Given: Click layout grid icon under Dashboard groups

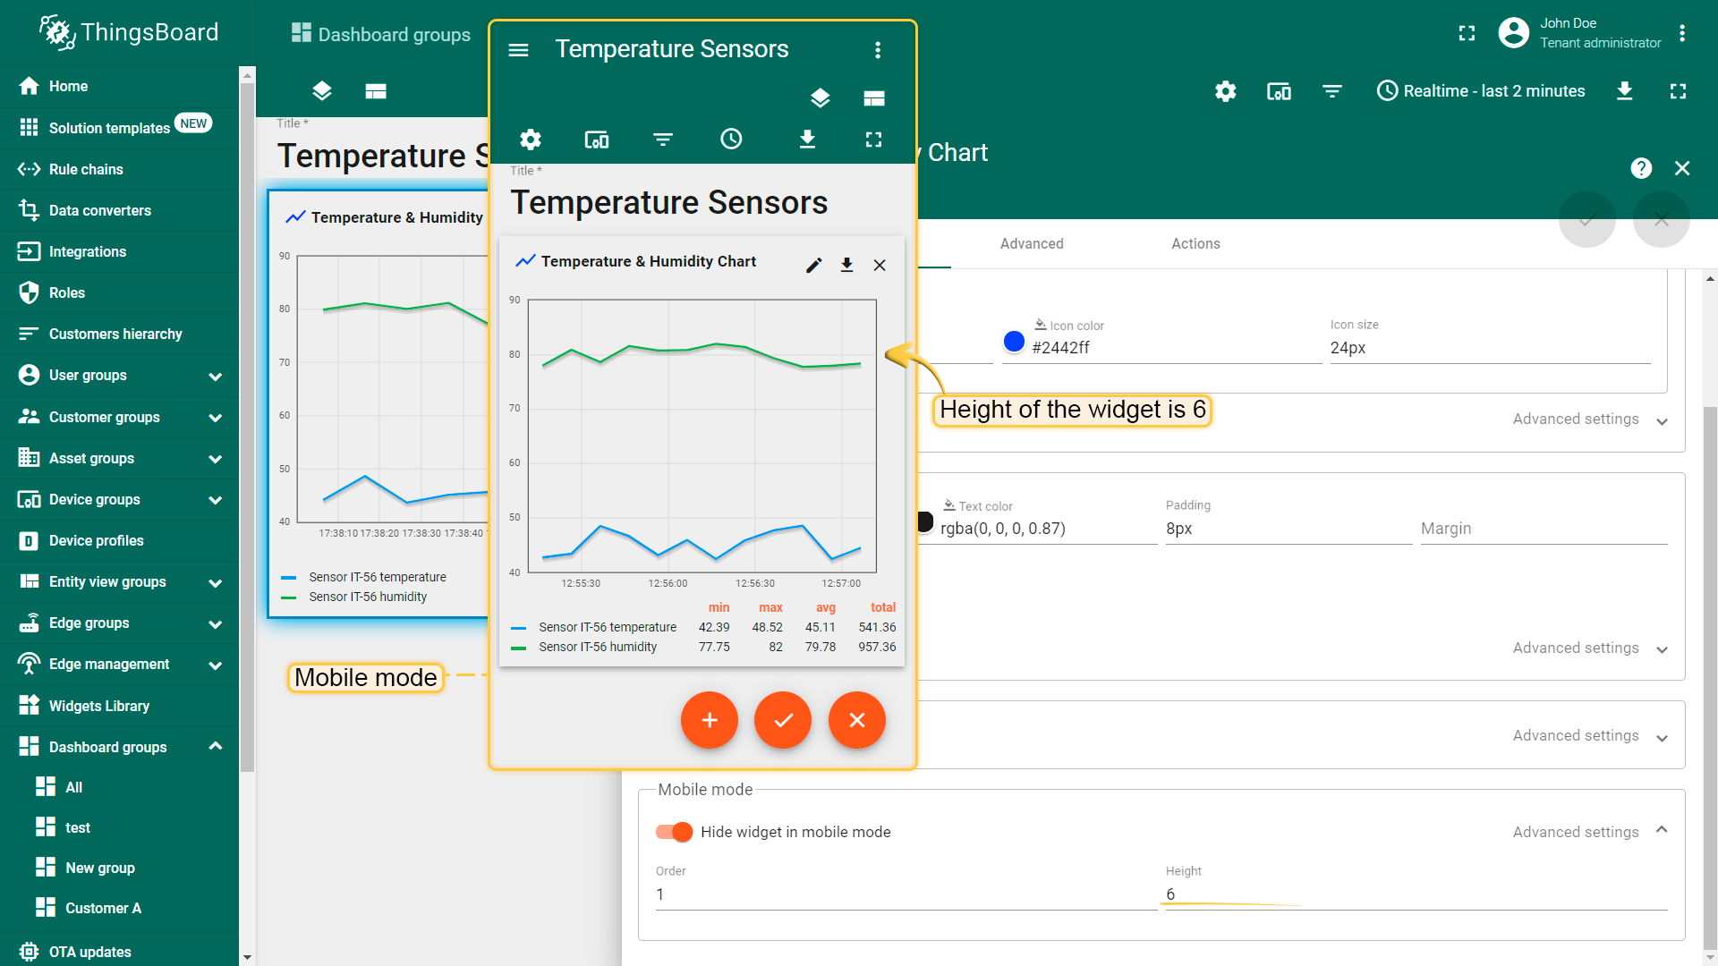Looking at the screenshot, I should click(376, 91).
